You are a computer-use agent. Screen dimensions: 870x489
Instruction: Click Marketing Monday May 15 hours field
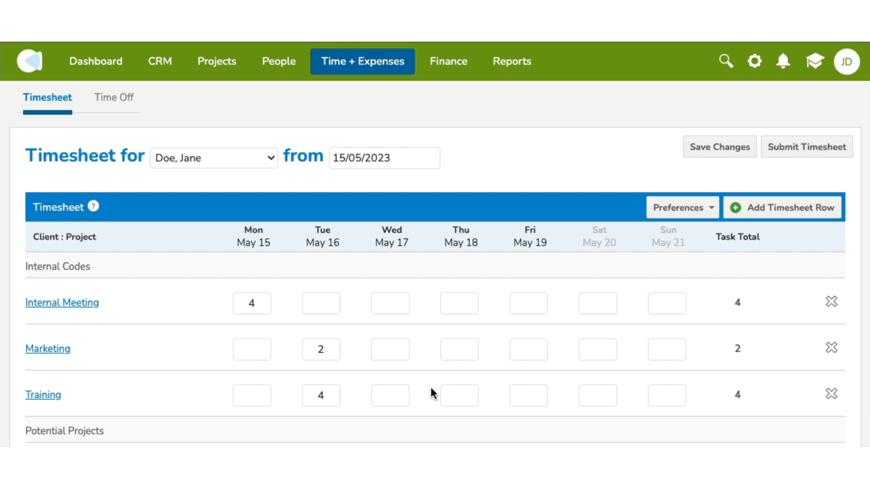252,349
